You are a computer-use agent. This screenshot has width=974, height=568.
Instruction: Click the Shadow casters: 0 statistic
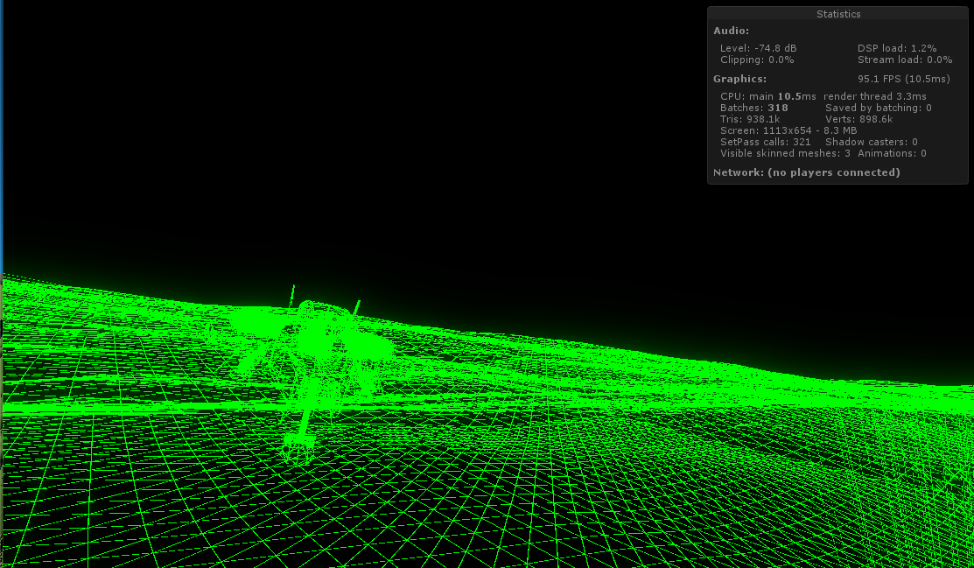pos(871,142)
